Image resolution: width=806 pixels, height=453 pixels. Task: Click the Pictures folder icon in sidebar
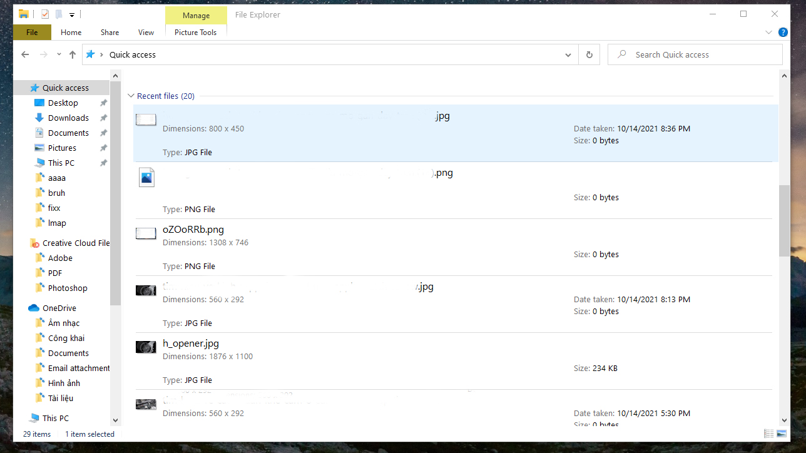(39, 148)
